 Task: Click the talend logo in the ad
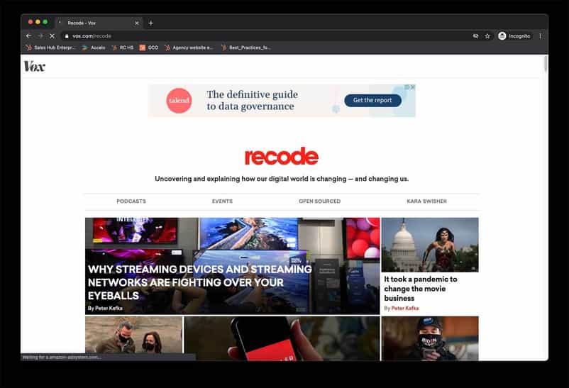pos(179,101)
